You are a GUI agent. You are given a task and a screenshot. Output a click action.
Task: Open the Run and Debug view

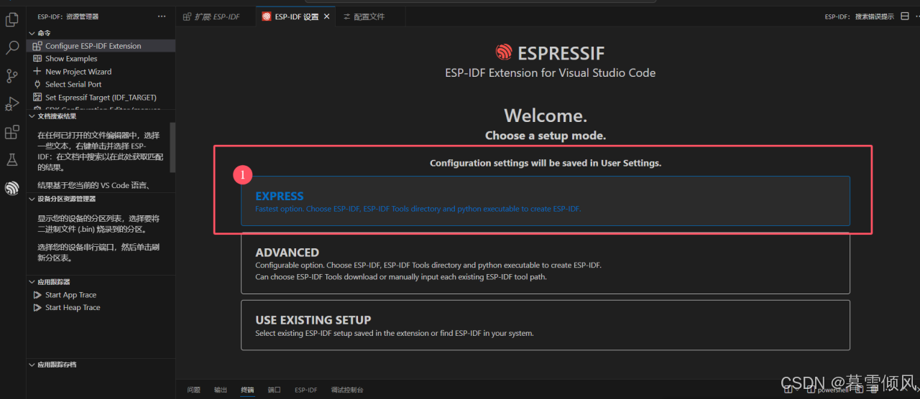(x=11, y=104)
